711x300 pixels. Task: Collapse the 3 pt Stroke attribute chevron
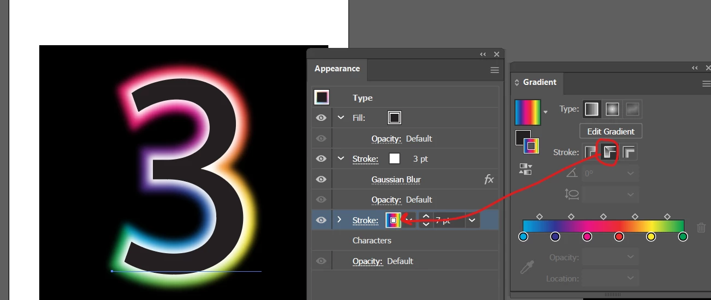coord(341,158)
